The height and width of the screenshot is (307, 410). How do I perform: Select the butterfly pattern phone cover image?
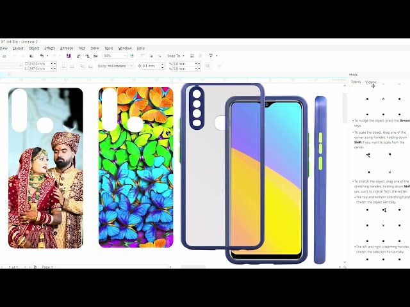click(x=136, y=168)
